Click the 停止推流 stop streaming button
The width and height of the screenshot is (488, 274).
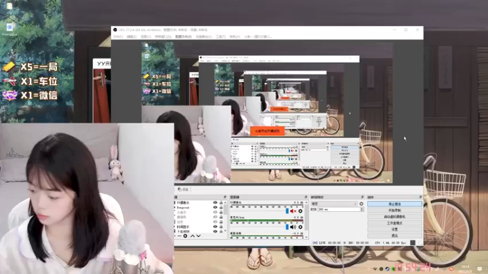[395, 204]
